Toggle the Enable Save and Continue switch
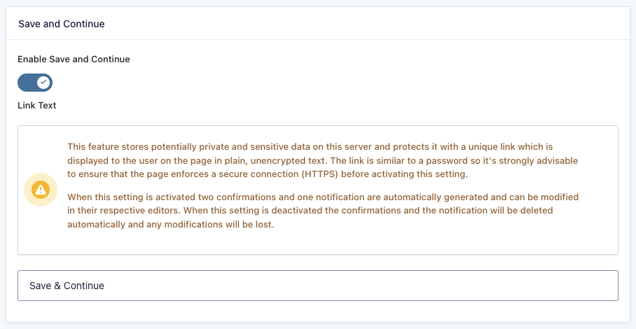This screenshot has height=329, width=636. tap(35, 83)
